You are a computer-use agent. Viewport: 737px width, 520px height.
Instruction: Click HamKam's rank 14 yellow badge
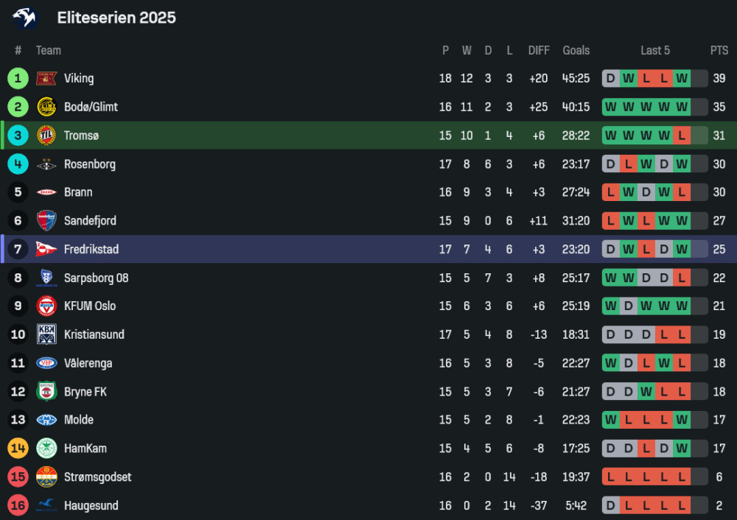pyautogui.click(x=18, y=449)
